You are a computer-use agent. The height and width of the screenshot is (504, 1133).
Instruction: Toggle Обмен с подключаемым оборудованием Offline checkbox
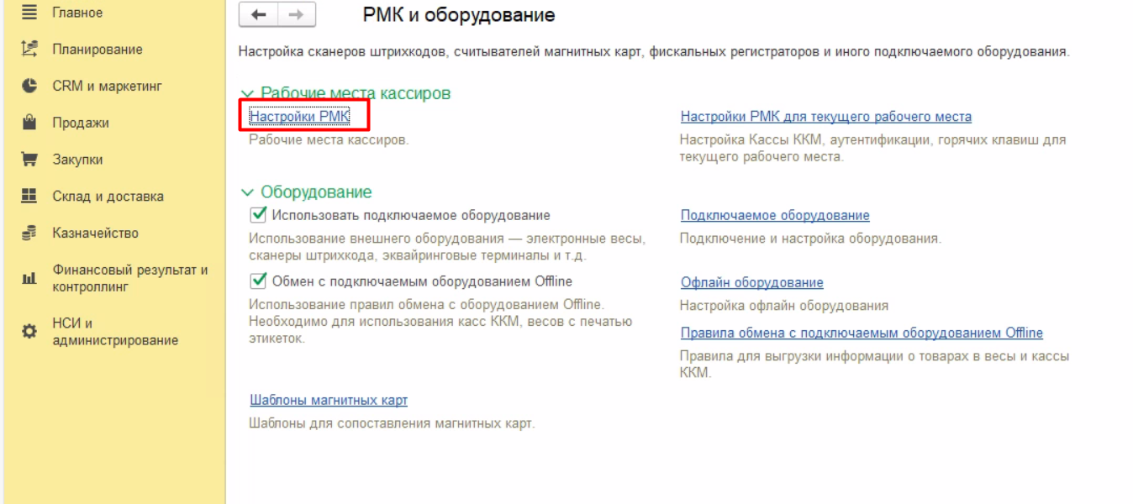click(x=259, y=281)
